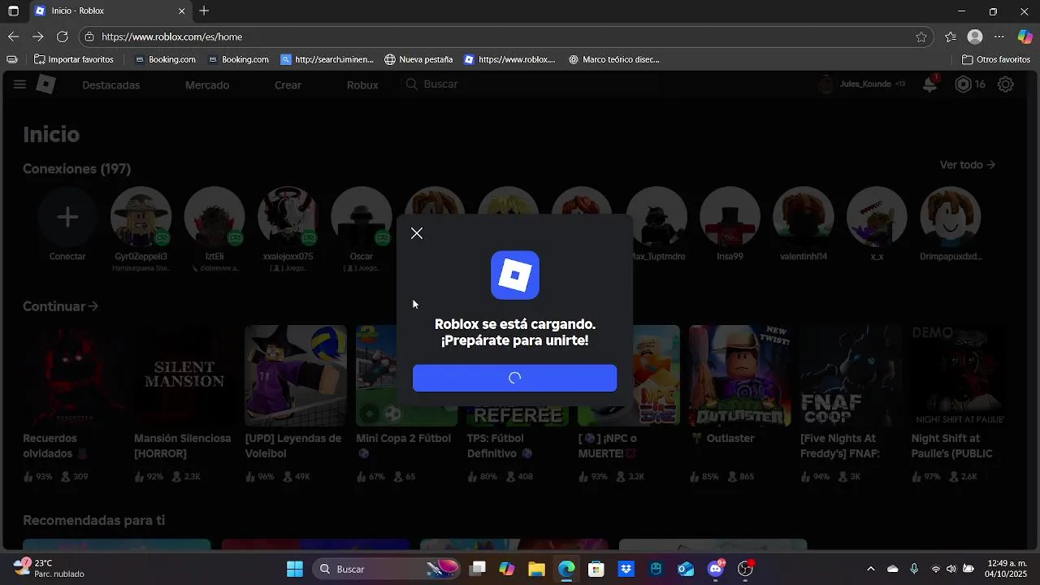Image resolution: width=1040 pixels, height=585 pixels.
Task: Open browser favorites list icon
Action: tap(951, 37)
